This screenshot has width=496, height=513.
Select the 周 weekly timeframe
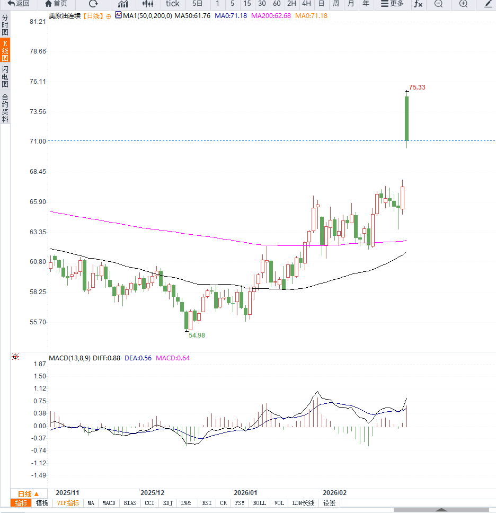click(x=336, y=4)
